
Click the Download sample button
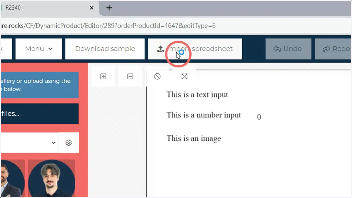105,49
